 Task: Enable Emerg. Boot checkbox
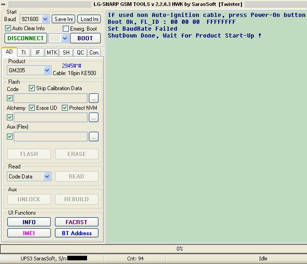pyautogui.click(x=66, y=28)
